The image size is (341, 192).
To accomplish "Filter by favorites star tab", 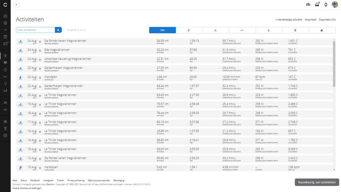I will [x=322, y=30].
